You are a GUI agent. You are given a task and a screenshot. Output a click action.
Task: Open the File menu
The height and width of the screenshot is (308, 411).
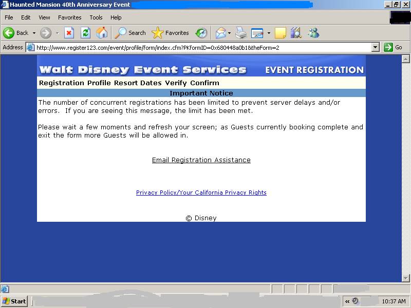9,17
